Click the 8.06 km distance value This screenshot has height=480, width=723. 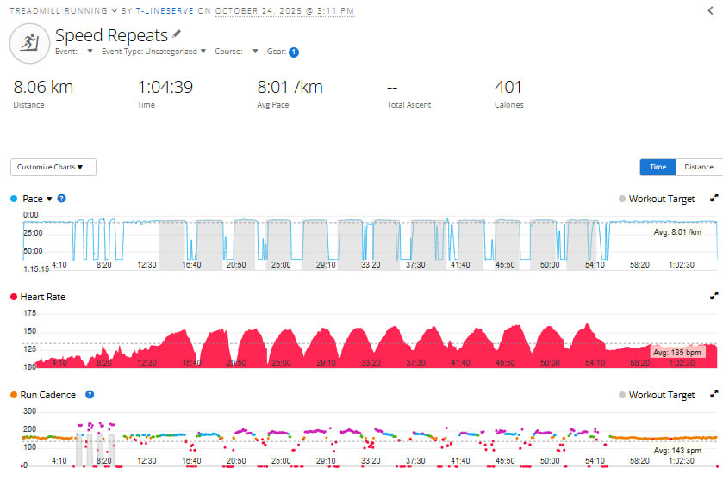coord(43,87)
